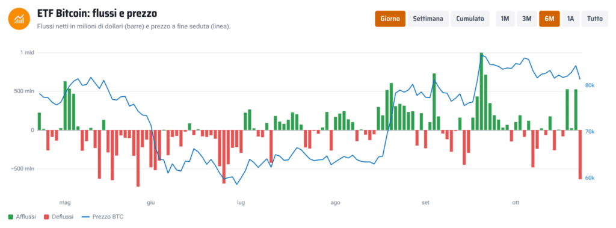Switch to Cumulato view
Image resolution: width=616 pixels, height=228 pixels.
click(x=470, y=19)
